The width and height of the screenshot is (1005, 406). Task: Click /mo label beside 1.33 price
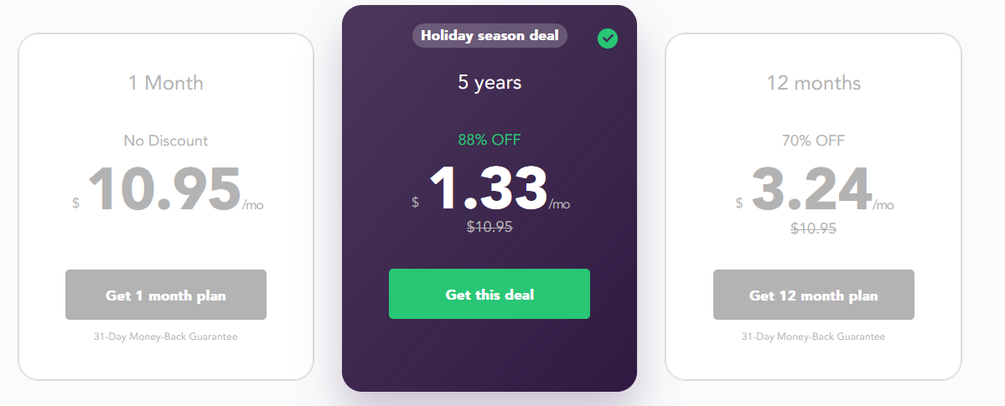click(560, 204)
